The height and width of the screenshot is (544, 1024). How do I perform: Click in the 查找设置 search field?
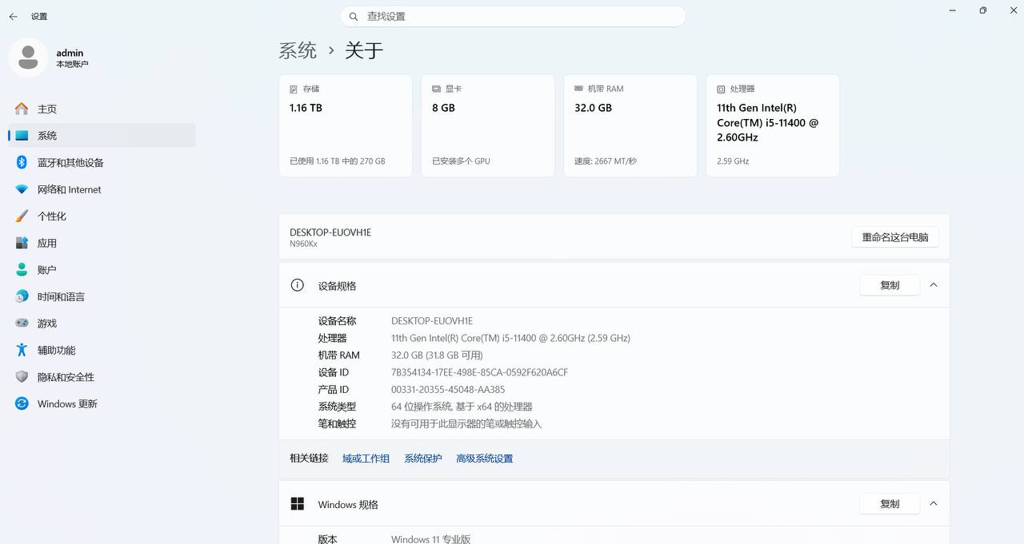click(513, 16)
